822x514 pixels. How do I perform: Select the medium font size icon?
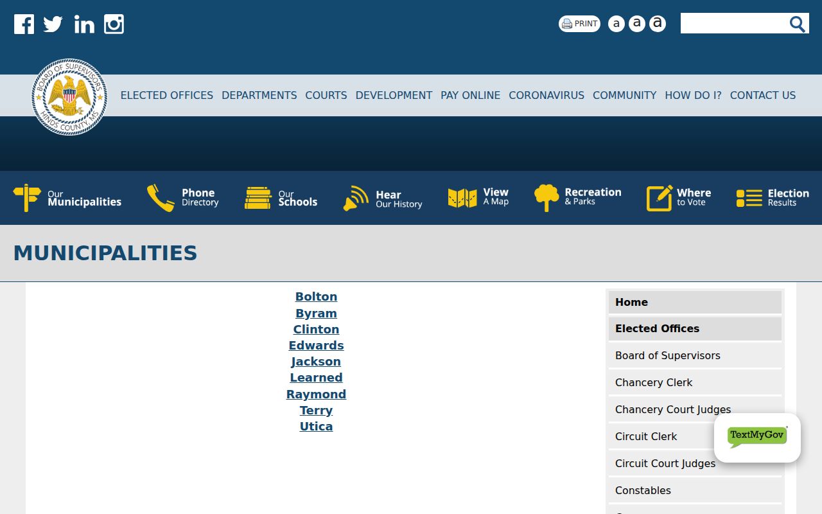(636, 24)
